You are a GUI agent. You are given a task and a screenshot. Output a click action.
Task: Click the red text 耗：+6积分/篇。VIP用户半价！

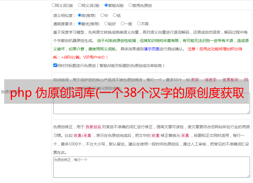click(81, 57)
